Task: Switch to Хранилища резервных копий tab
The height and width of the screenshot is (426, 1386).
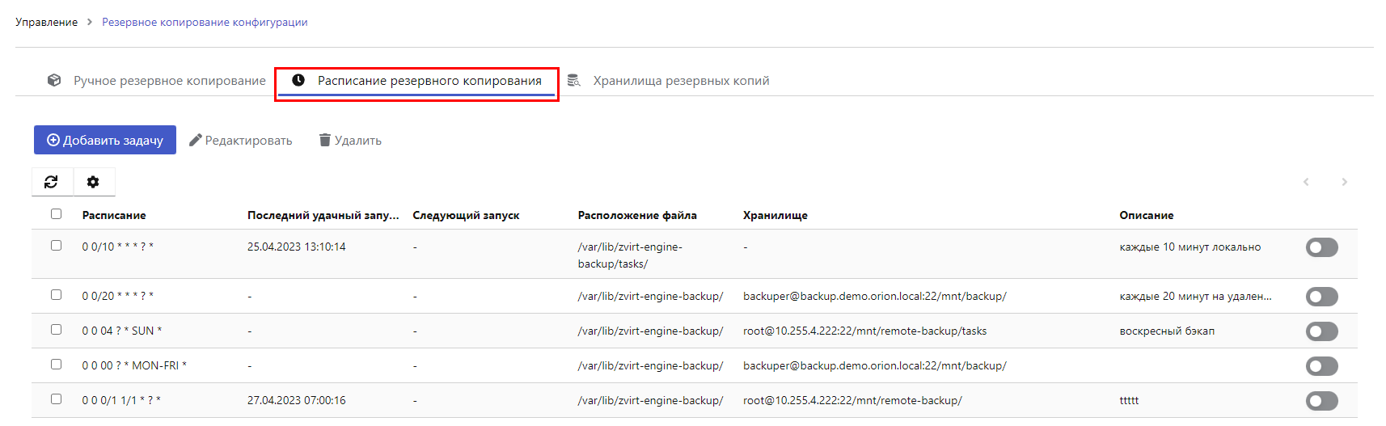Action: [668, 81]
